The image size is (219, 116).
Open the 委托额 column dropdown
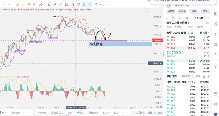click(x=205, y=33)
